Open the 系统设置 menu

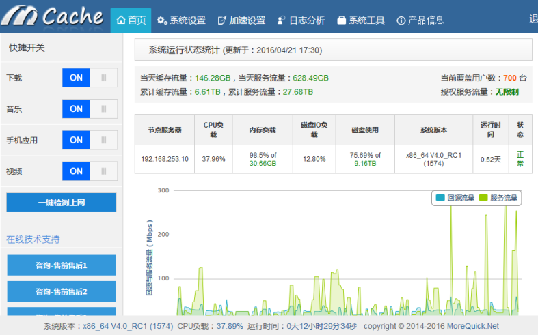click(x=181, y=20)
